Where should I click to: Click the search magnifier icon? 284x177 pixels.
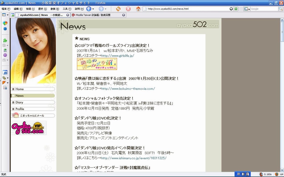click(280, 9)
